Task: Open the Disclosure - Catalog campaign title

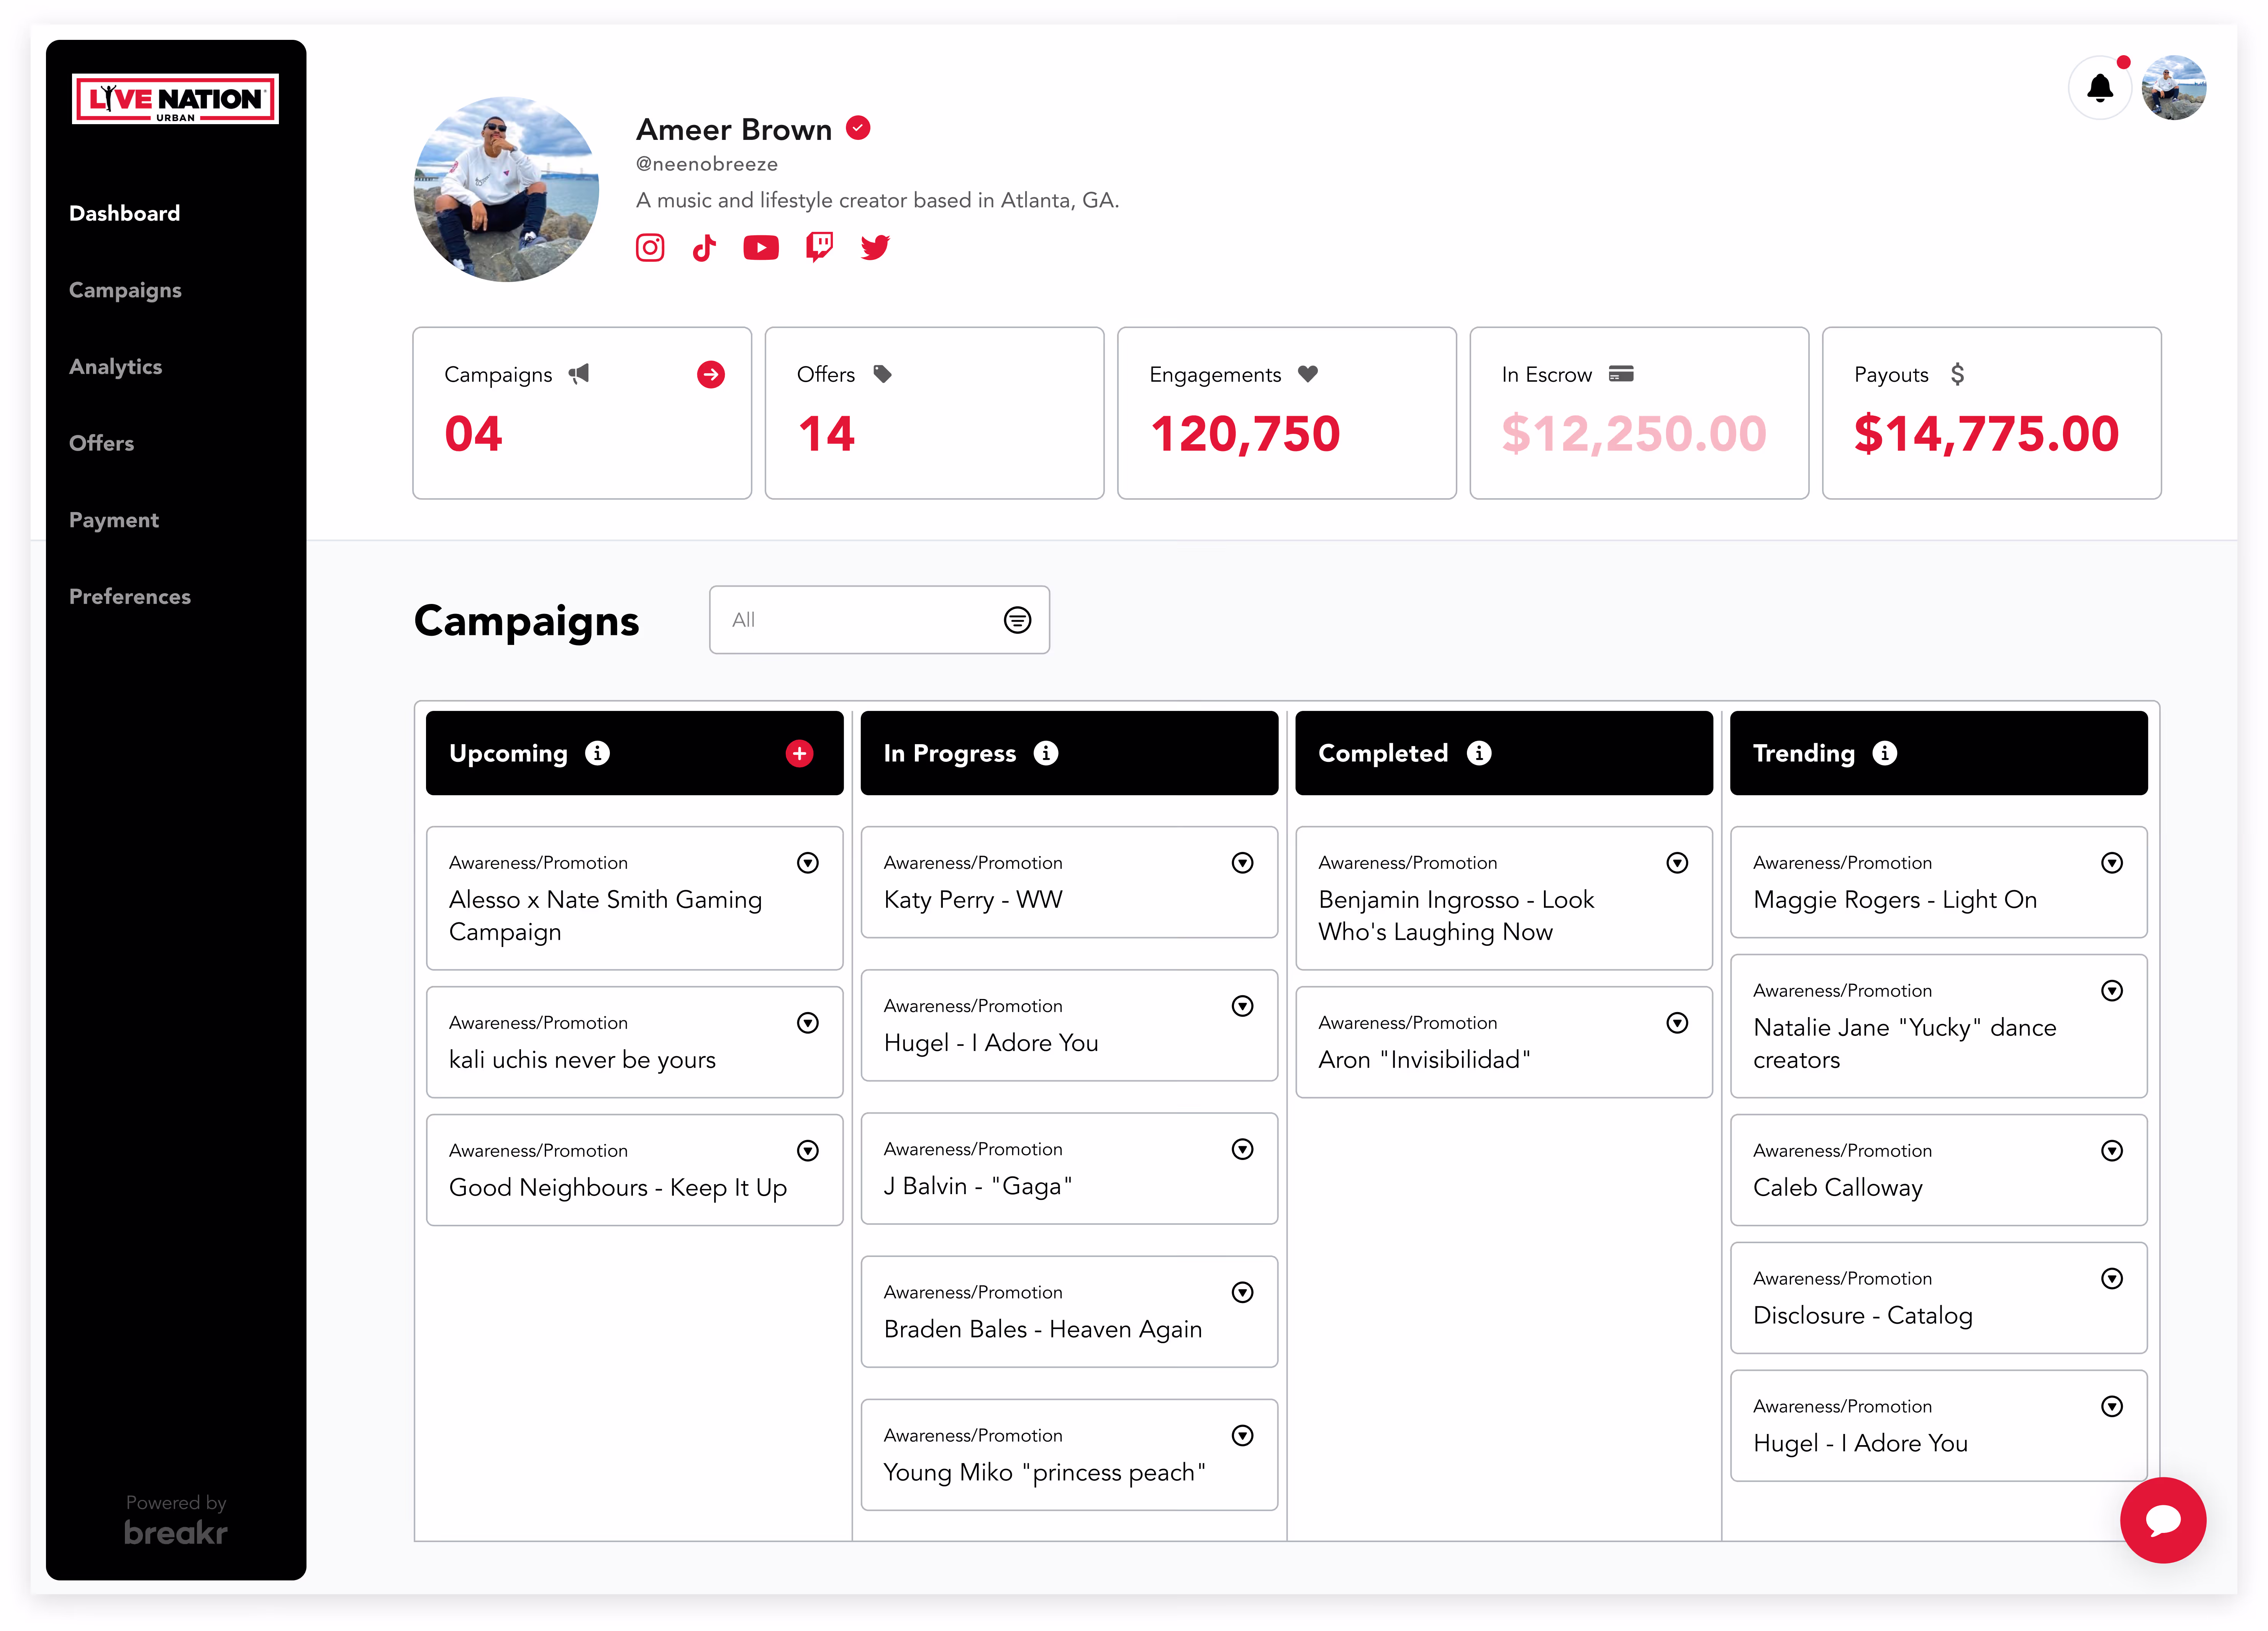Action: click(1863, 1316)
